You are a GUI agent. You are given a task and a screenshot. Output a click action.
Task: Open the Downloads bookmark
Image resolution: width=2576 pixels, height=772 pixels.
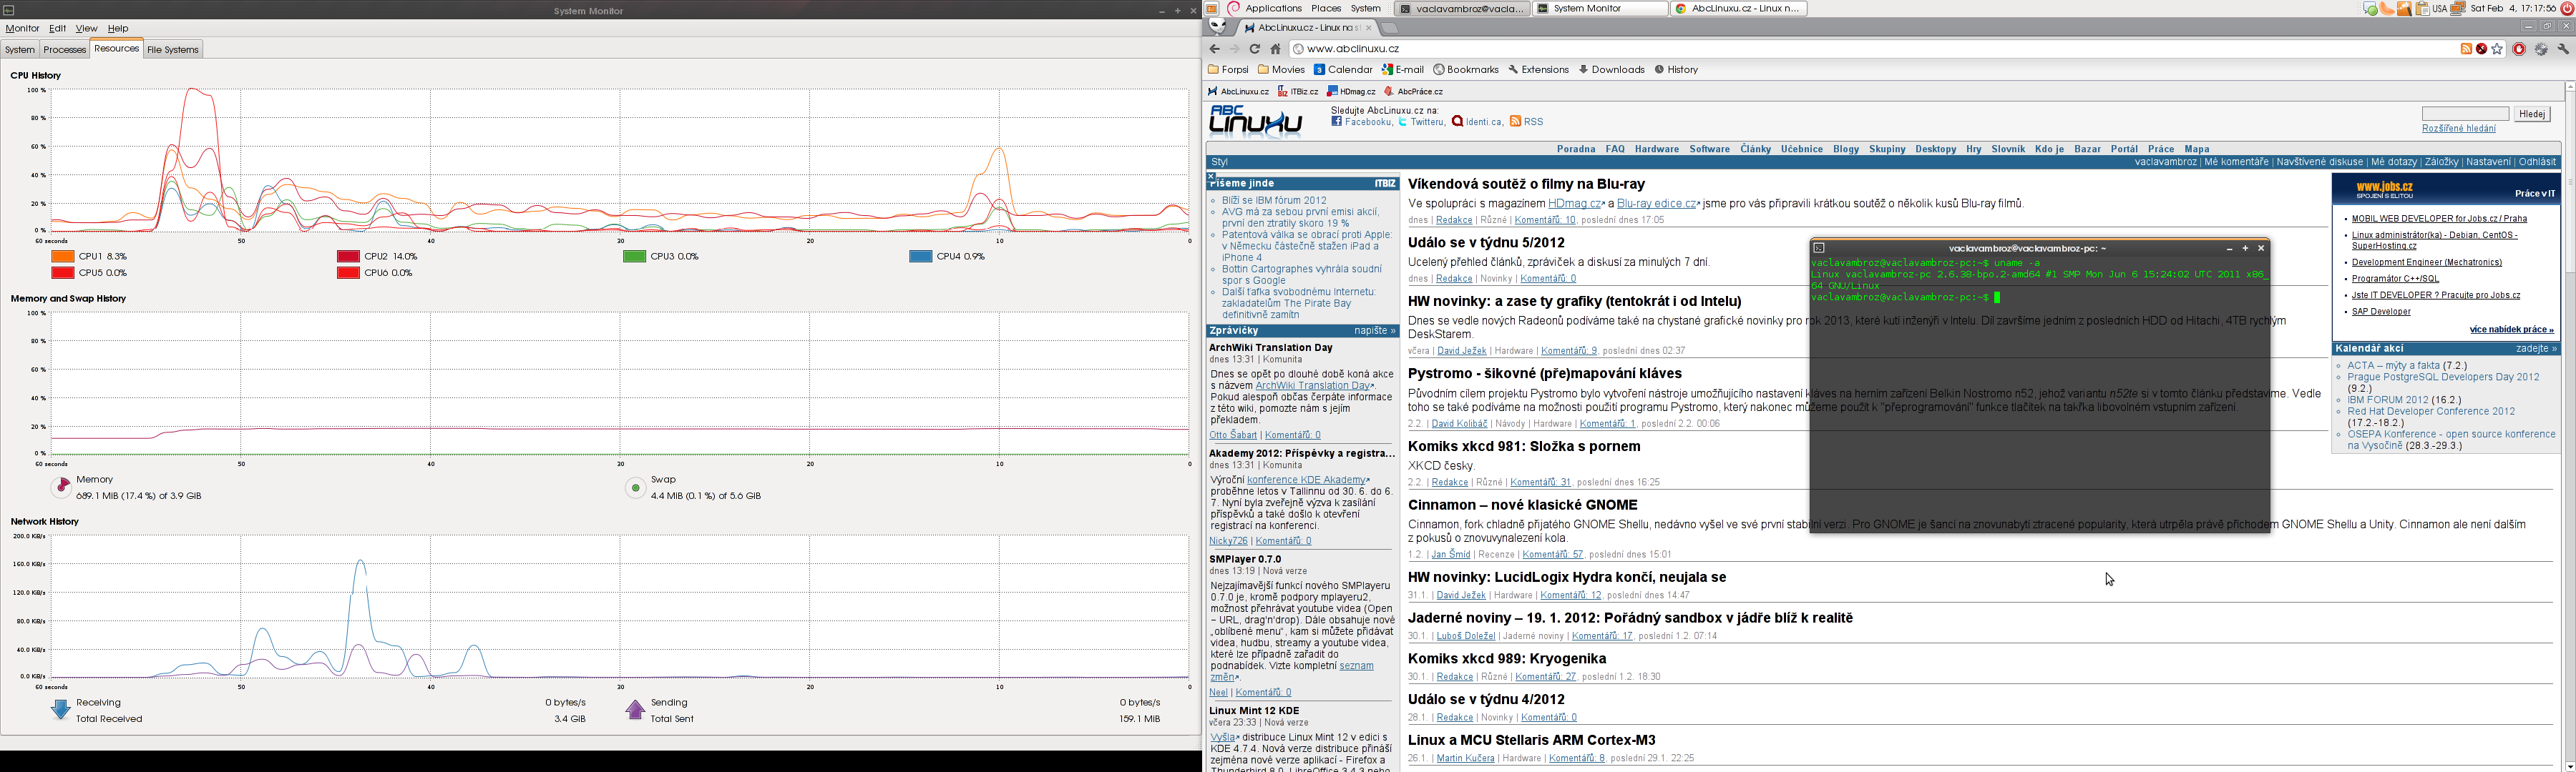coord(1611,70)
